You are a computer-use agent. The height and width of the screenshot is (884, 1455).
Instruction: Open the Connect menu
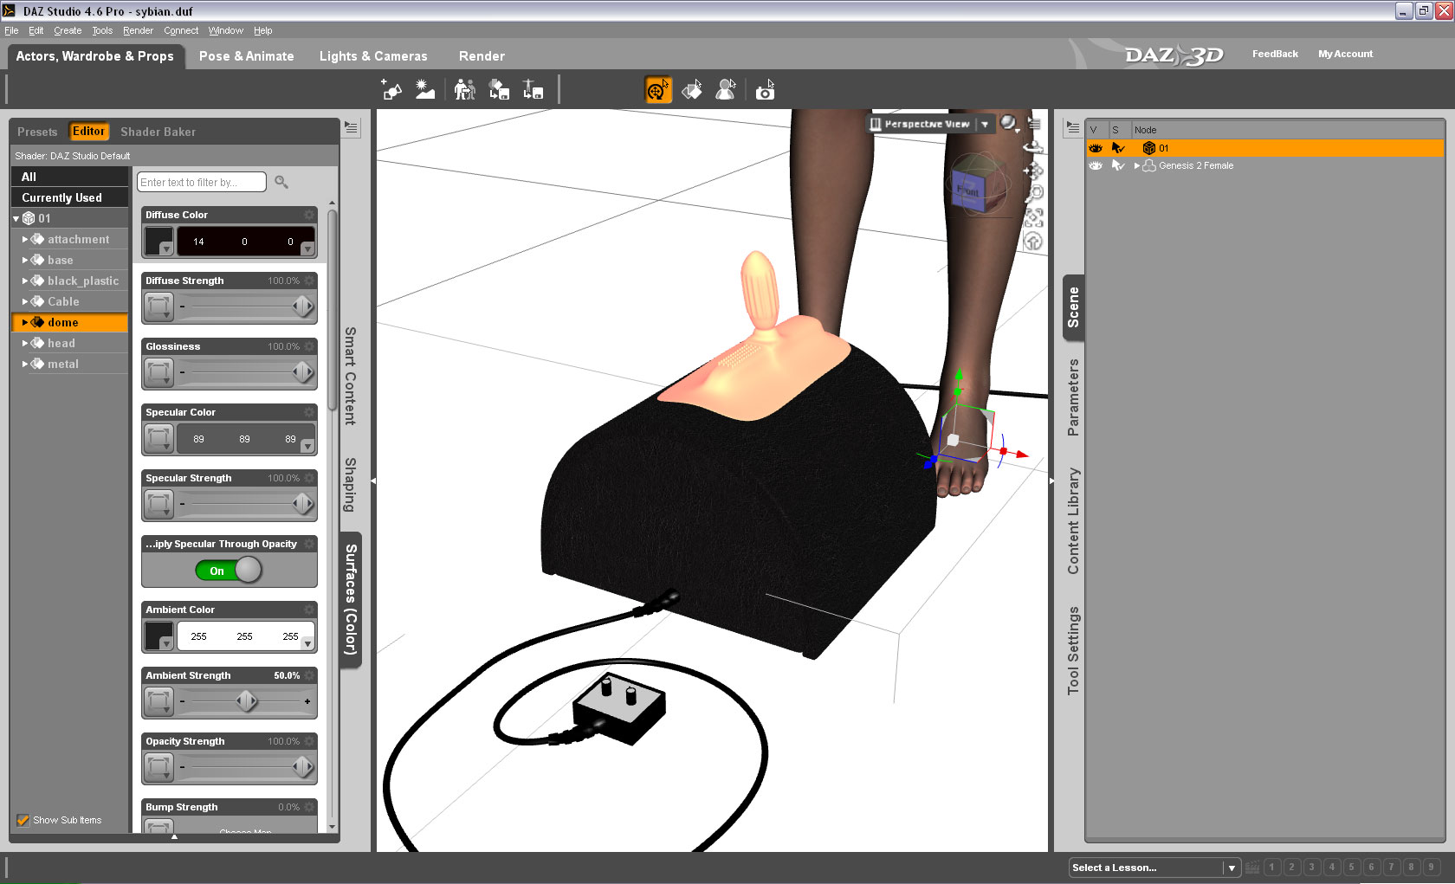click(181, 30)
